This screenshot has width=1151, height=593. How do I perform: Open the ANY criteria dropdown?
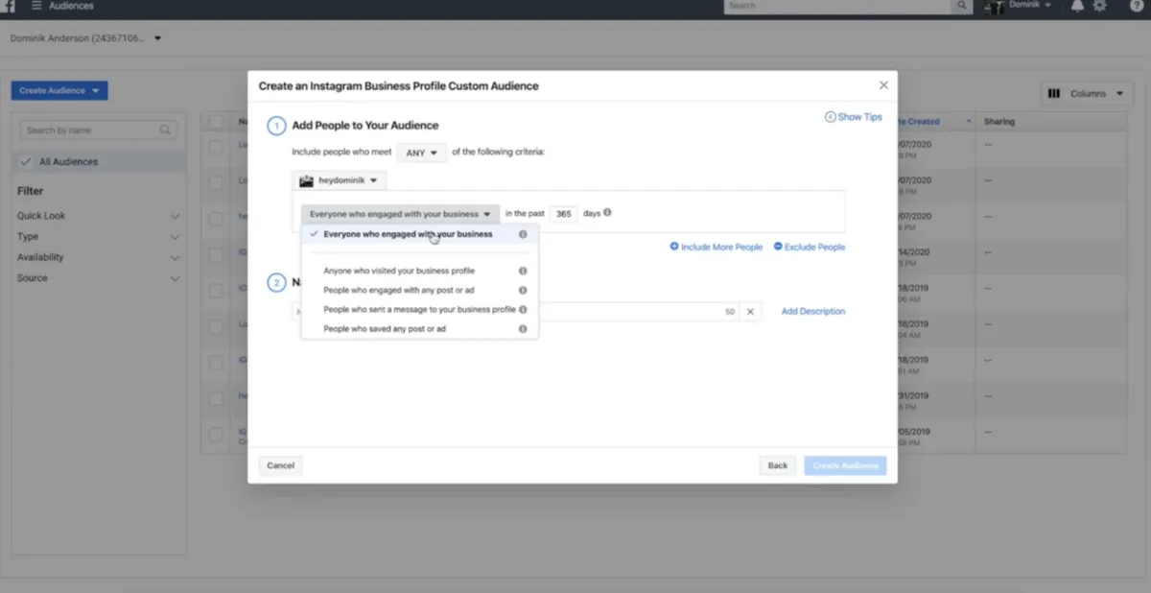tap(421, 153)
